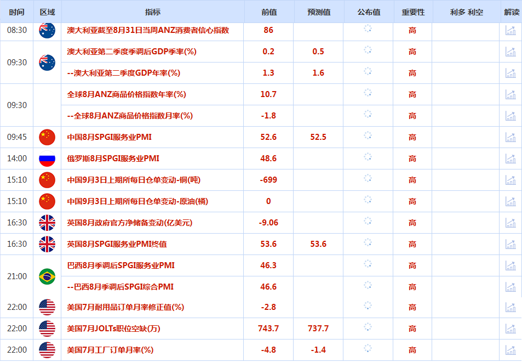Click US flag in the 工厂订单月率 row
This screenshot has width=522, height=362.
click(47, 350)
